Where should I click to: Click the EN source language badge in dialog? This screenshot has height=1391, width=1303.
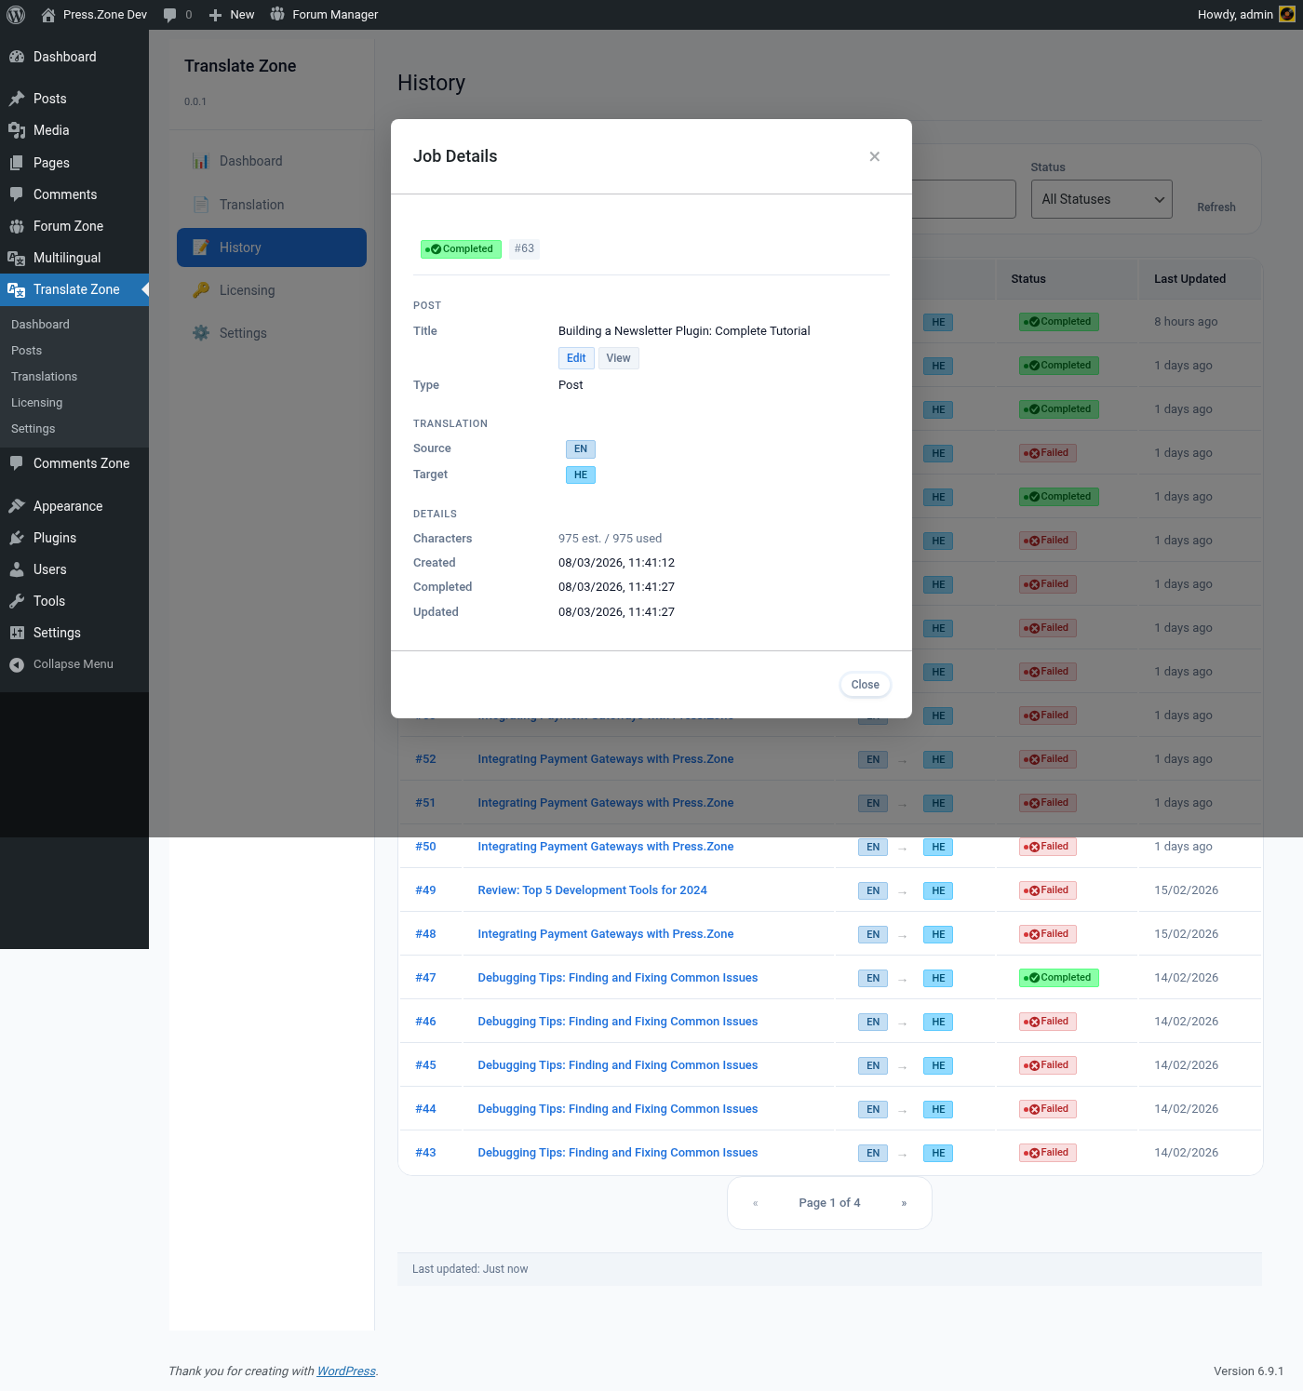pos(581,449)
